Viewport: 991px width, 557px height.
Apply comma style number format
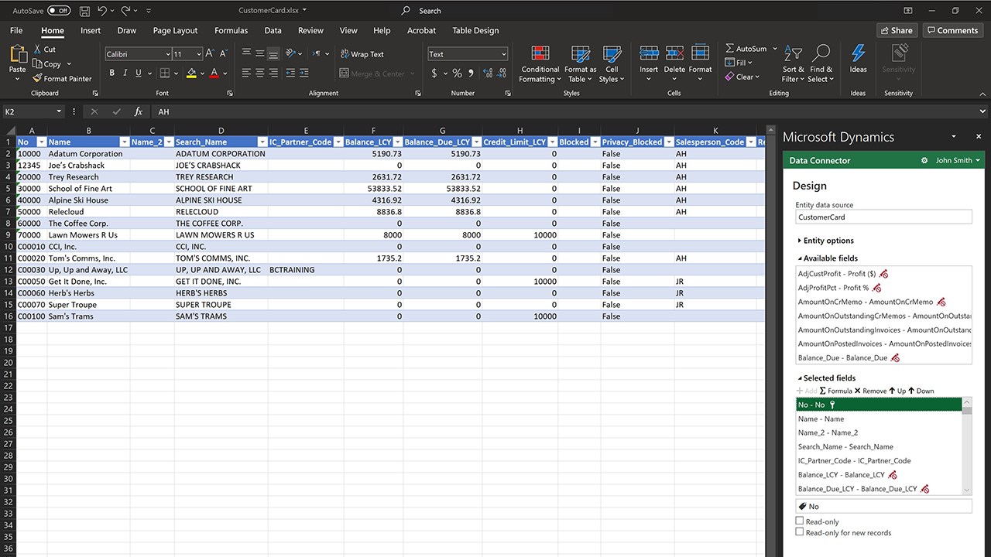[x=469, y=73]
